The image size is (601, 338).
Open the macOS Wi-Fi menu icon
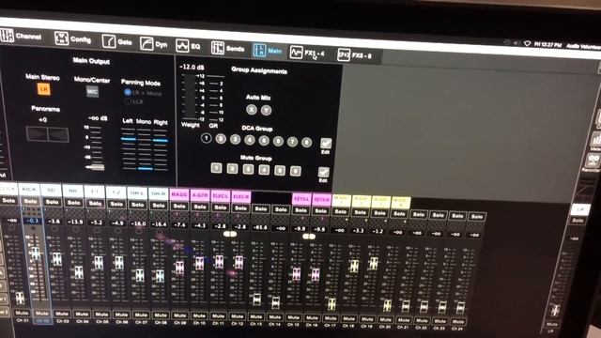pos(527,44)
